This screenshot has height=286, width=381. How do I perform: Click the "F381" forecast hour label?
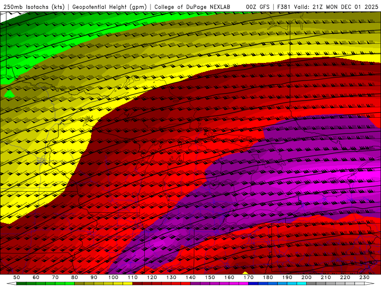click(284, 7)
